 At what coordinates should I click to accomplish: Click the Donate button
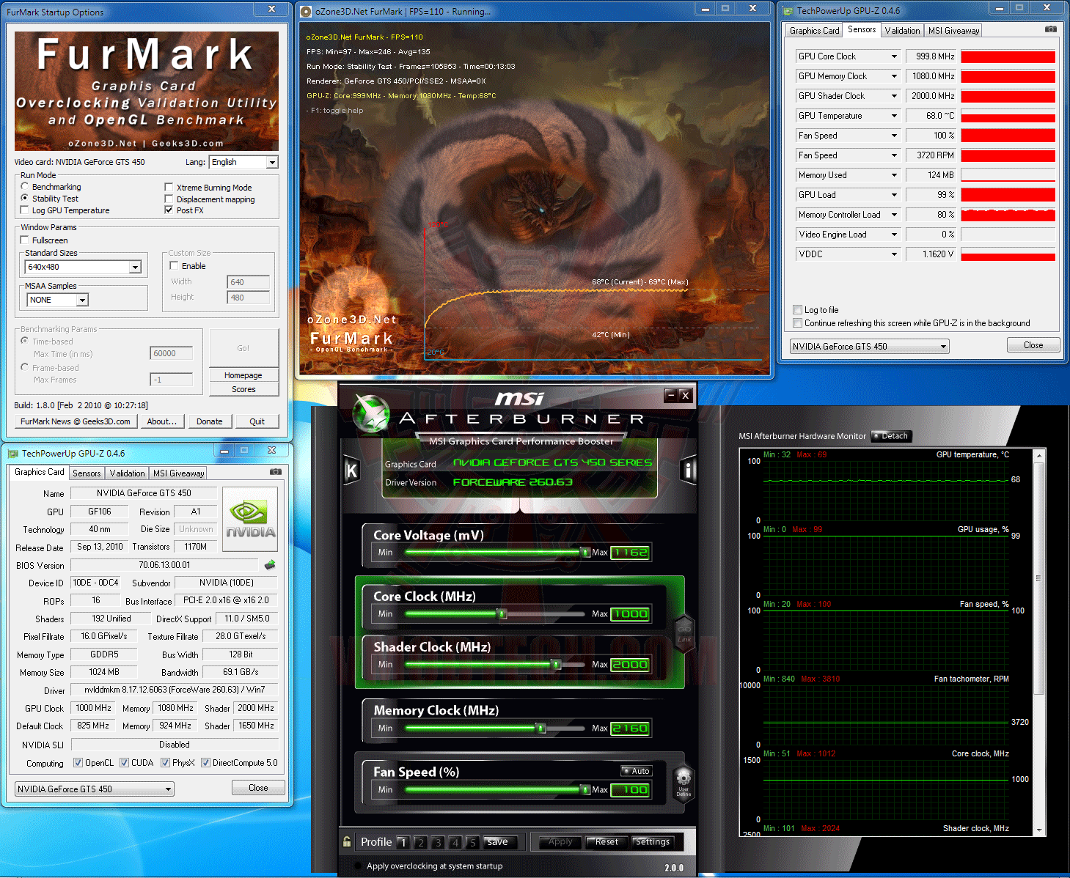(210, 421)
